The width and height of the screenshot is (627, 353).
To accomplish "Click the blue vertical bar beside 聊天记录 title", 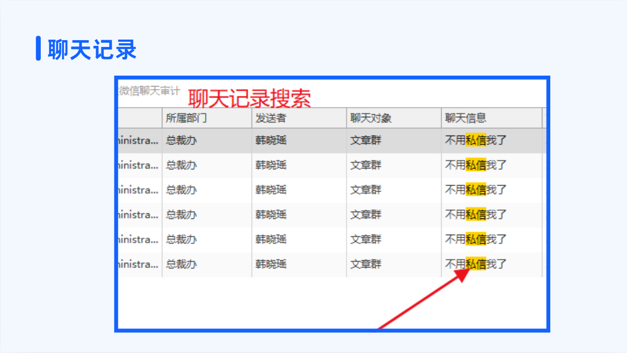I will [38, 48].
